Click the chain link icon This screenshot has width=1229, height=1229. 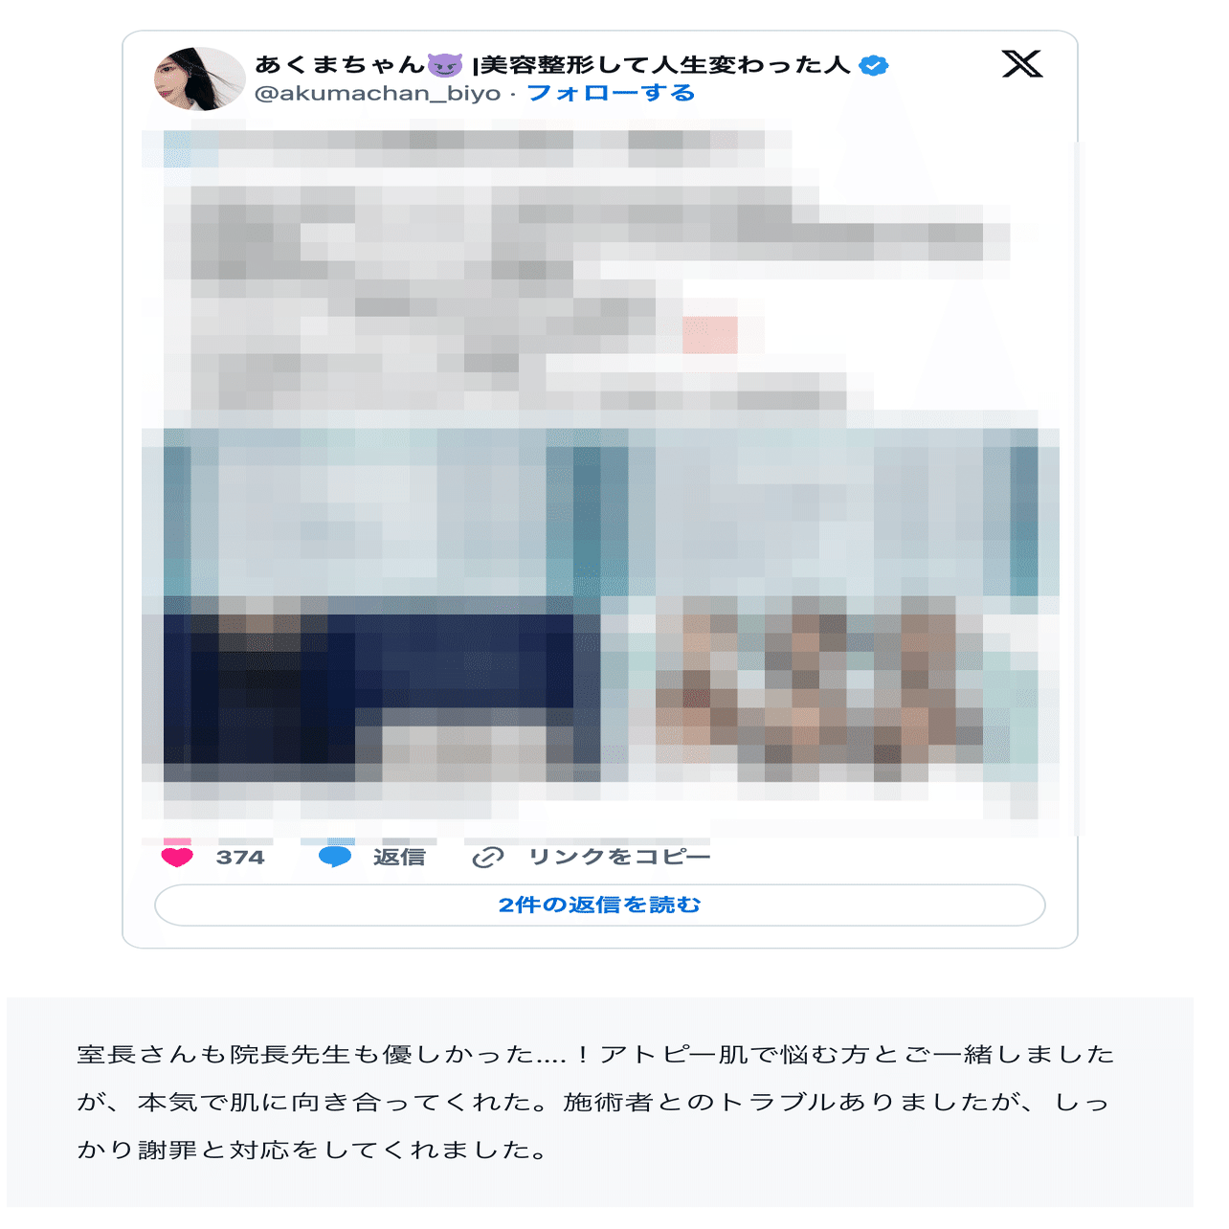tap(488, 858)
